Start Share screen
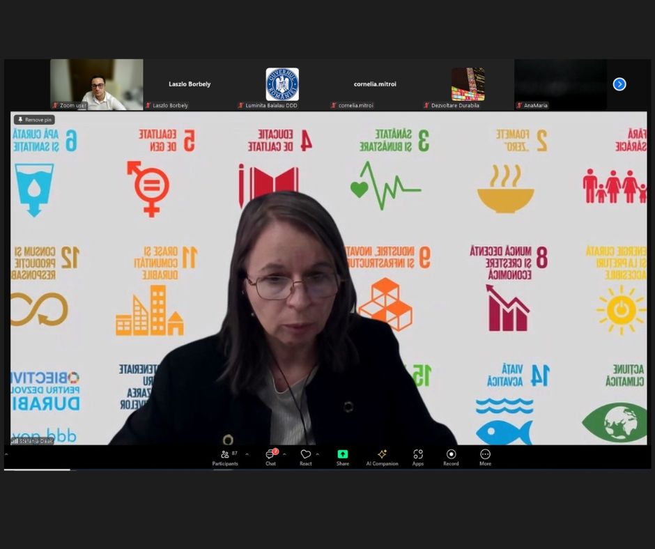The height and width of the screenshot is (549, 655). (x=343, y=456)
